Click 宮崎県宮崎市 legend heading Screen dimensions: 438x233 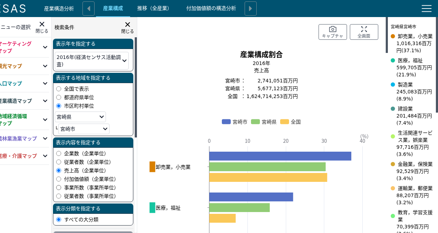click(x=404, y=27)
